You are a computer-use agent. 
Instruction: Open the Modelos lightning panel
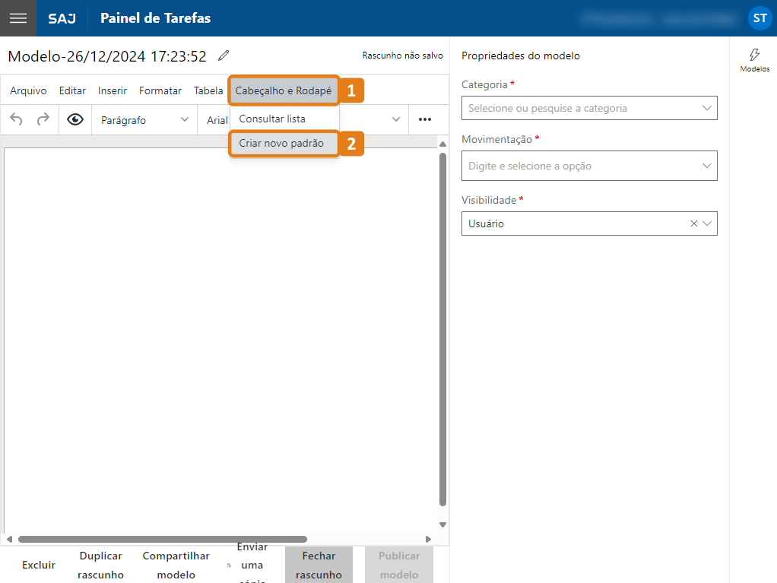pos(754,59)
